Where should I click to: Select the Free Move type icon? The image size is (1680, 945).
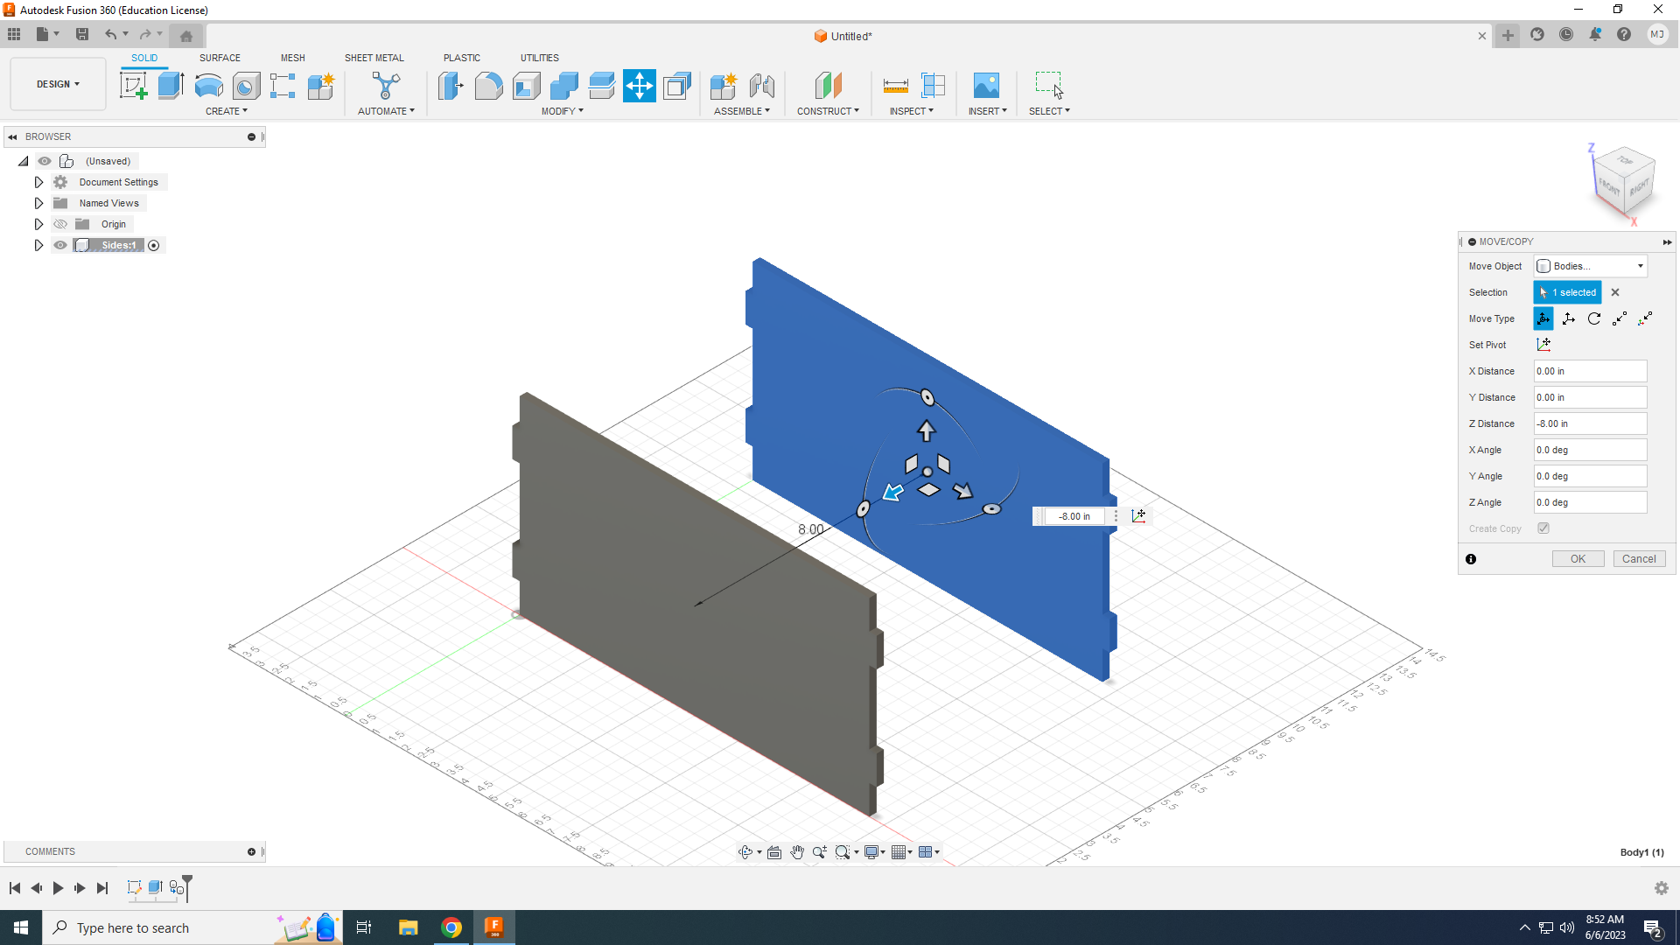coord(1543,318)
